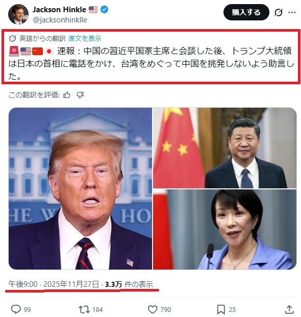
Task: Click the thumbs up translation rating icon
Action: 67,94
